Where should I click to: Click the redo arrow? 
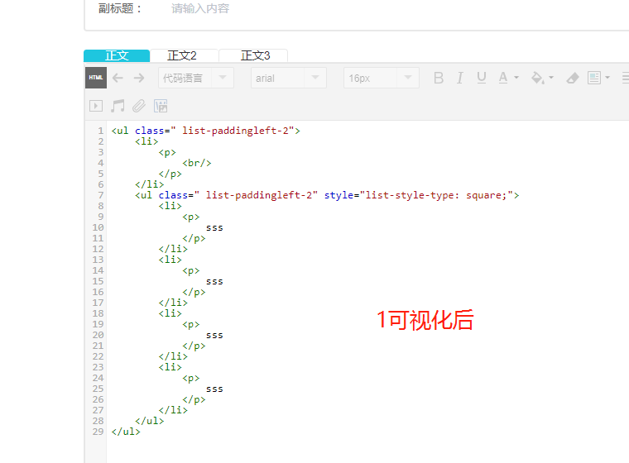(x=139, y=78)
